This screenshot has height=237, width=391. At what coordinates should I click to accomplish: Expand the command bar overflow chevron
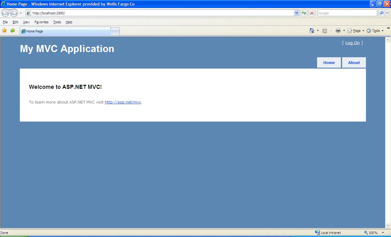coord(388,28)
